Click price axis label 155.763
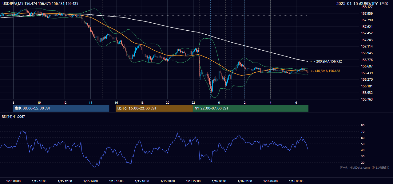This screenshot has height=184, width=393. (367, 99)
